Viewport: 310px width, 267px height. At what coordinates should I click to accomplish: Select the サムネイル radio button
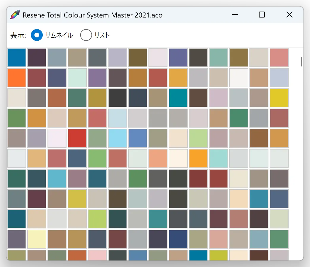coord(37,35)
